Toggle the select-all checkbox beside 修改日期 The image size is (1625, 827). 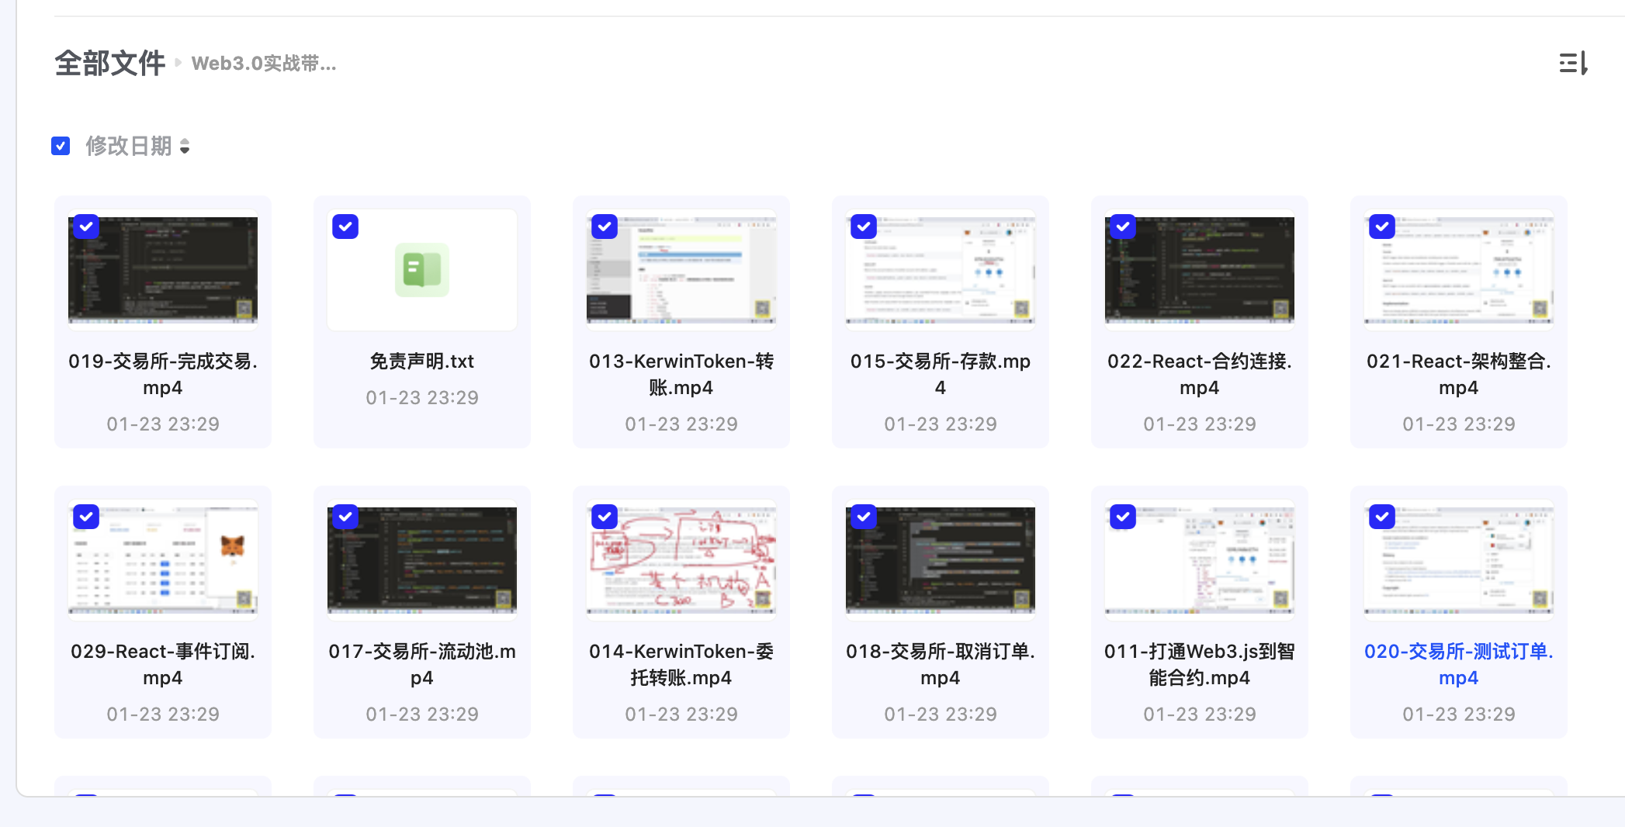click(61, 146)
